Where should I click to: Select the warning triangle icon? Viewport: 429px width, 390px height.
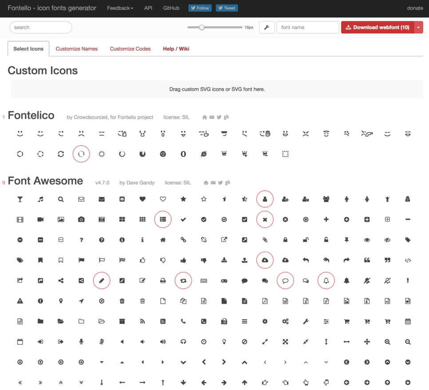[x=20, y=301]
